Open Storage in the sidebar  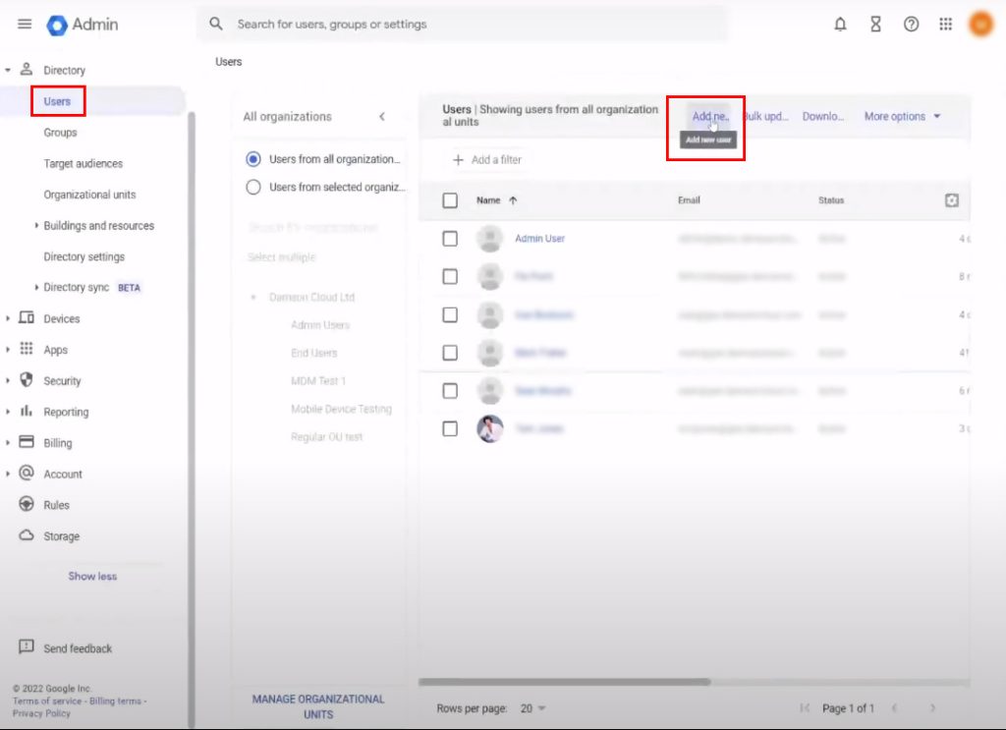tap(62, 536)
